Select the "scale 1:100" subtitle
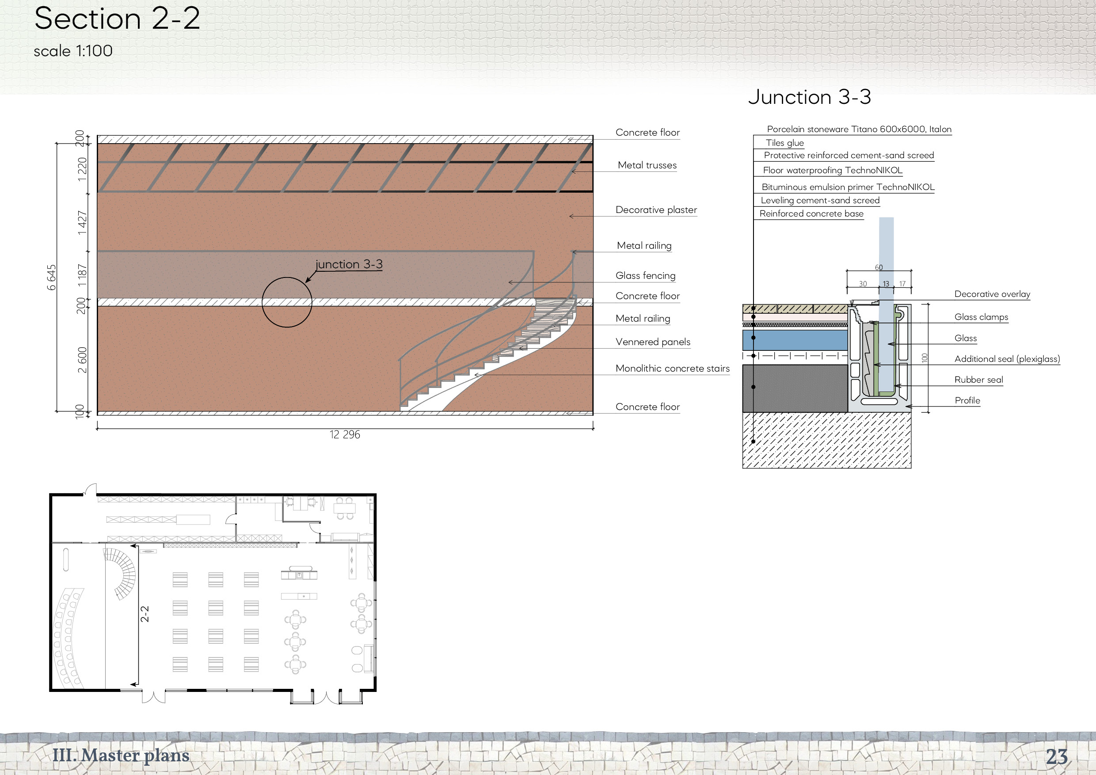This screenshot has width=1096, height=775. pyautogui.click(x=73, y=51)
